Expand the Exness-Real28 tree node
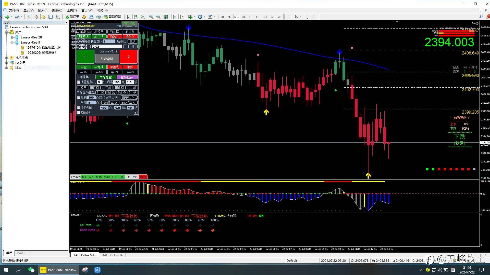This screenshot has width=490, height=275. click(x=12, y=37)
